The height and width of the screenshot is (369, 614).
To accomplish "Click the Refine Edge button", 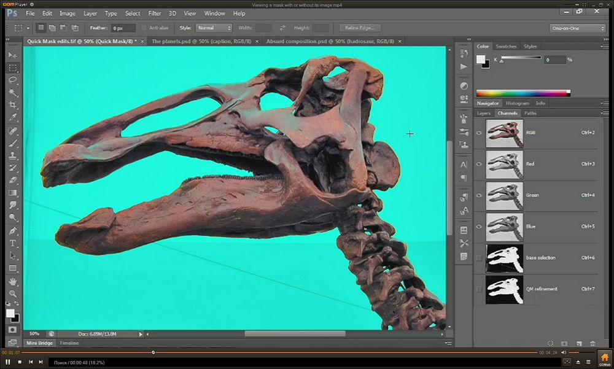I will [x=360, y=28].
